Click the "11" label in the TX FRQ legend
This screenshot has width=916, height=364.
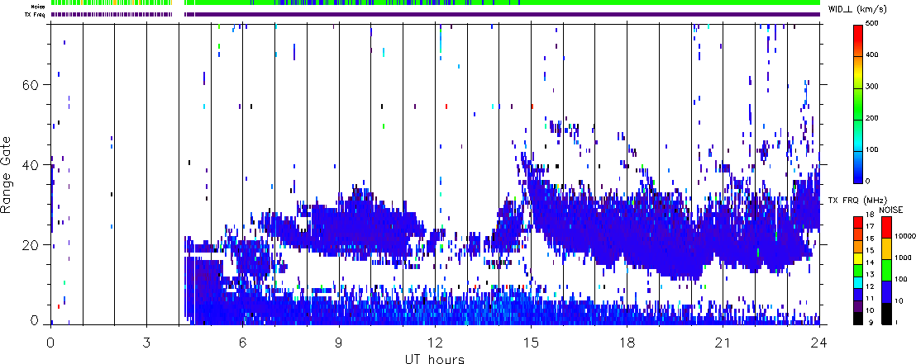(870, 298)
